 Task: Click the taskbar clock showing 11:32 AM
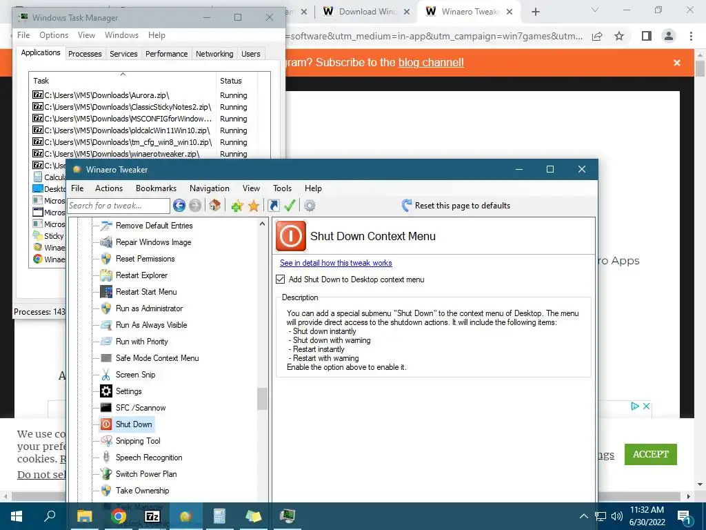(x=647, y=516)
